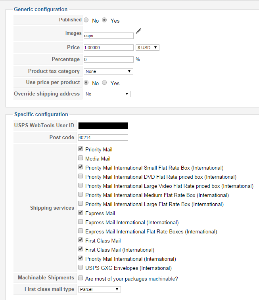Toggle the Machinable Shipments checkbox
The width and height of the screenshot is (259, 300).
coord(81,278)
